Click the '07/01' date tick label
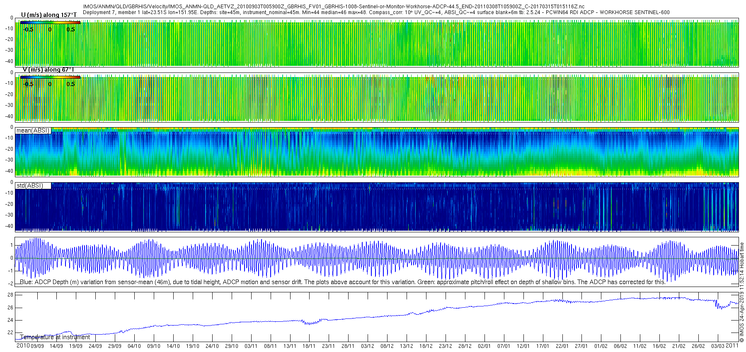 (504, 346)
